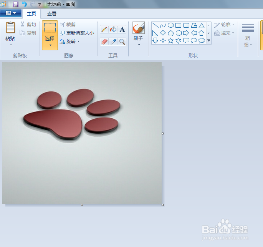Choose the Rectangle shape
Screen dimensions: 263x247
pos(178,25)
